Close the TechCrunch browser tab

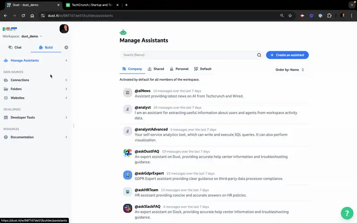click(117, 5)
